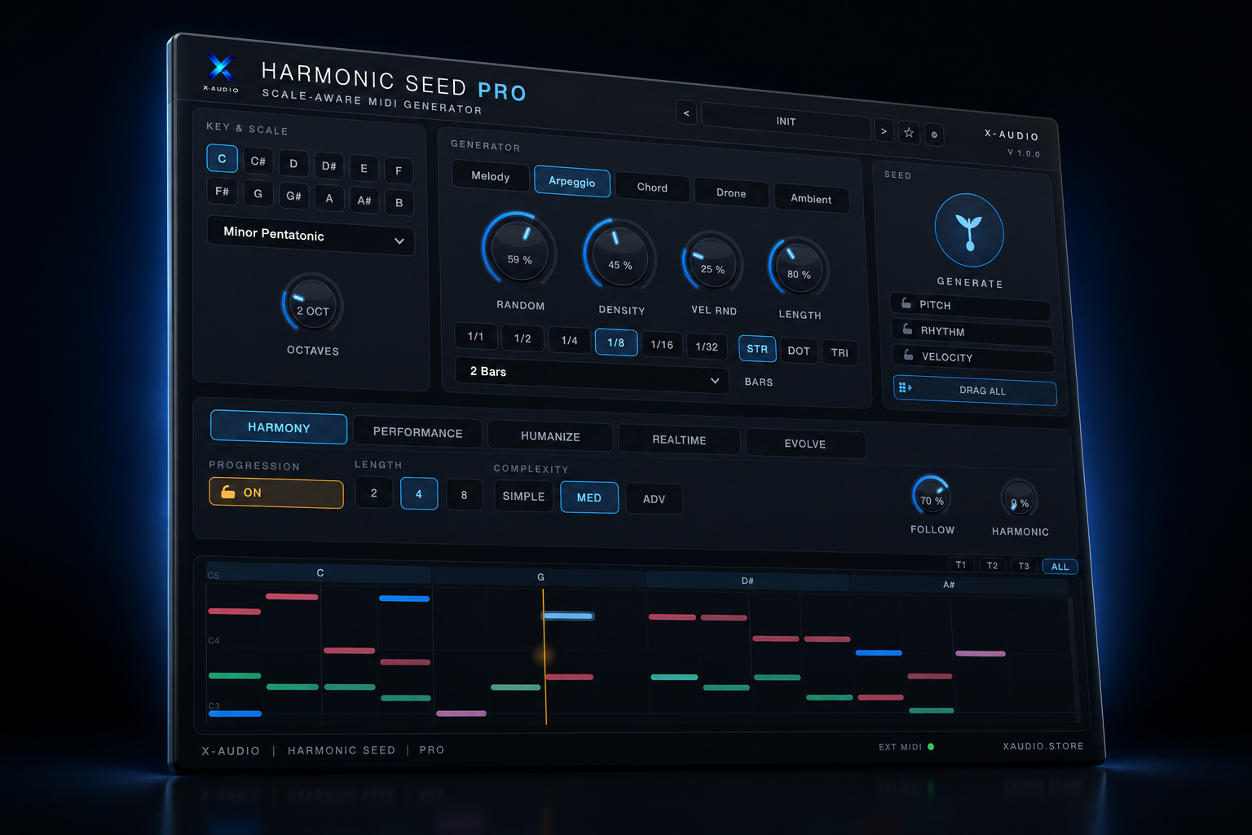Set progression length to 2
This screenshot has width=1252, height=835.
pos(373,493)
